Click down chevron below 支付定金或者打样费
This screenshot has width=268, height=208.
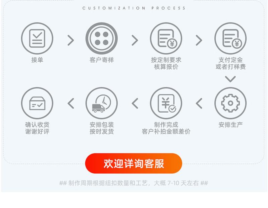click(x=230, y=79)
